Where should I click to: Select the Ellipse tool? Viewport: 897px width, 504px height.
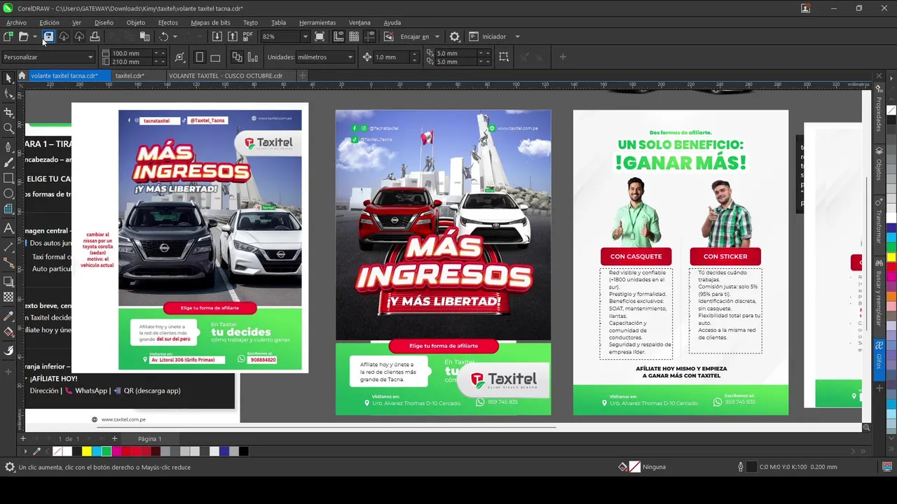(x=8, y=194)
